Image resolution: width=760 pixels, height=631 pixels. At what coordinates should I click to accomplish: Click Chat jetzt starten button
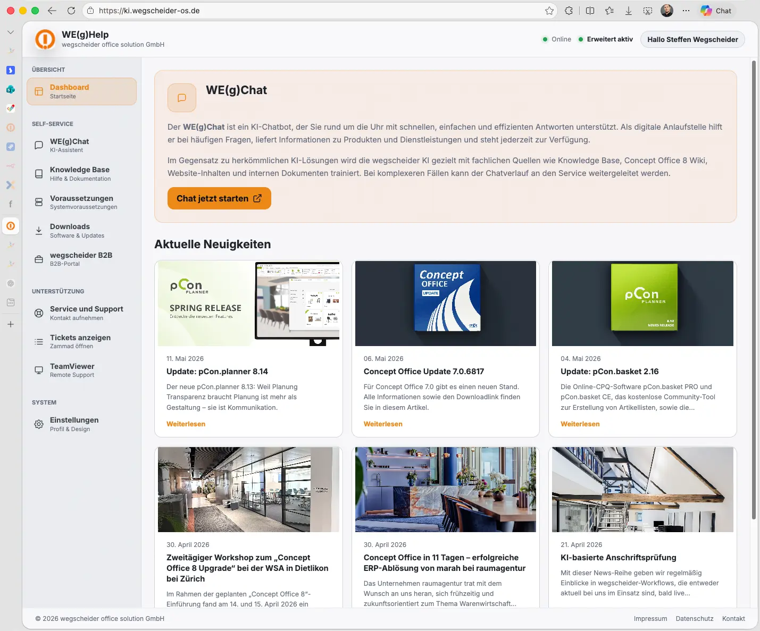219,198
